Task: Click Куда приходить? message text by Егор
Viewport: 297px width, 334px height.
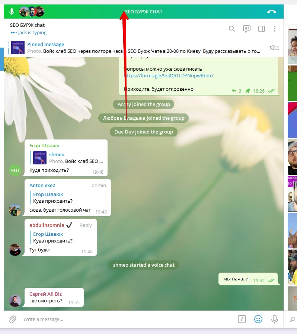Action: (49, 170)
